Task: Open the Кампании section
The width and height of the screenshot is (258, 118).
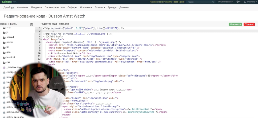Action: (22, 7)
